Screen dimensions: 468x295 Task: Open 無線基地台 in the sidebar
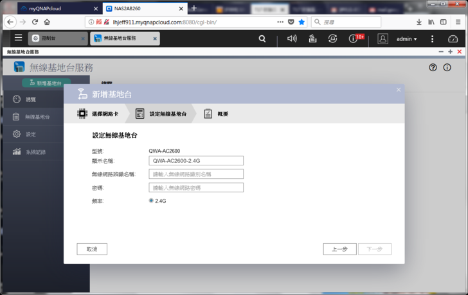click(33, 117)
